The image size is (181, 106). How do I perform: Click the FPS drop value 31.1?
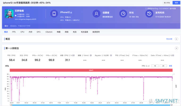pyautogui.click(x=67, y=60)
